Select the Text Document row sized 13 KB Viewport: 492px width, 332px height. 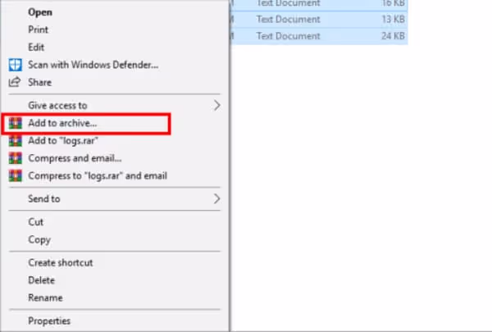tap(319, 20)
